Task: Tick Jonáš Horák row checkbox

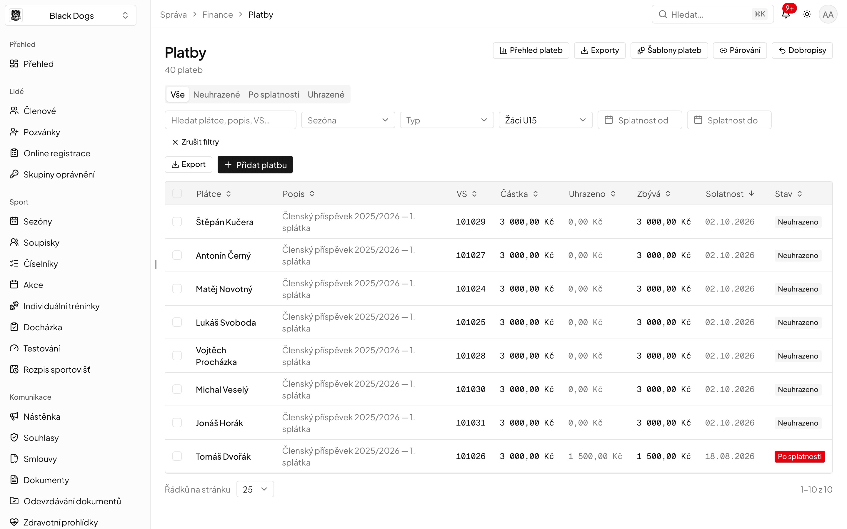Action: (177, 423)
